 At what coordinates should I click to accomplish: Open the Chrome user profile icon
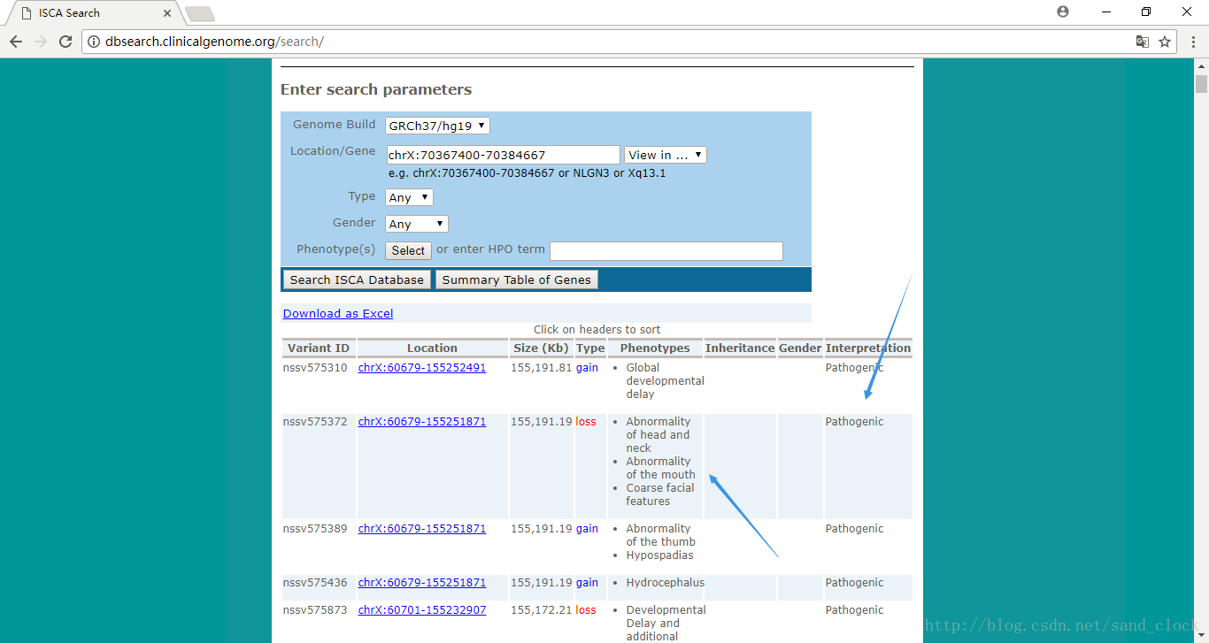[x=1063, y=11]
